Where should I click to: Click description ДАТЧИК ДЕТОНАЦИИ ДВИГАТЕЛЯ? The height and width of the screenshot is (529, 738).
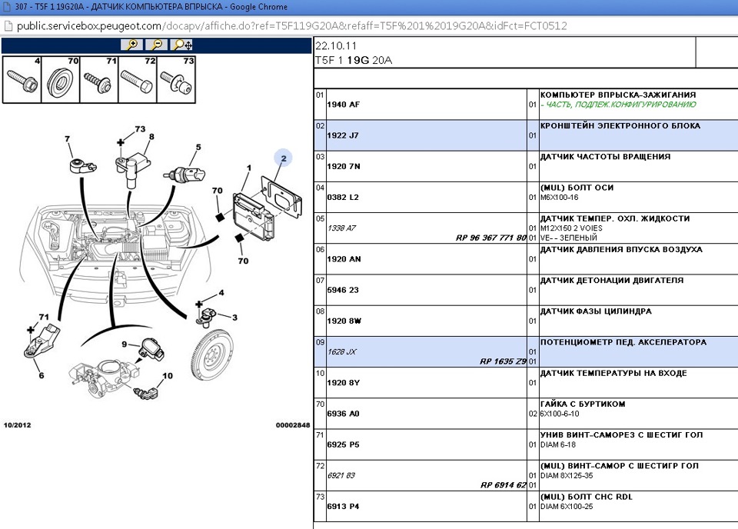click(612, 280)
